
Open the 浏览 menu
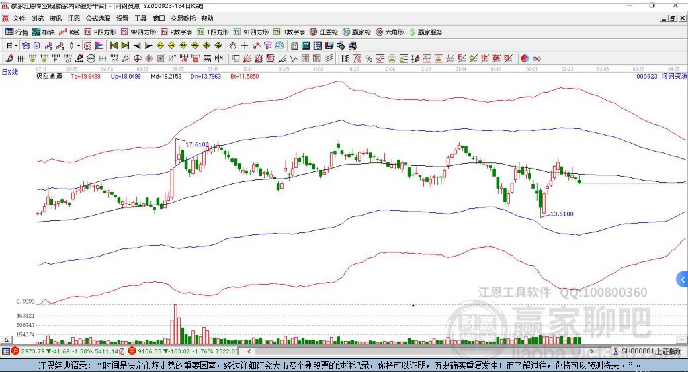(38, 18)
